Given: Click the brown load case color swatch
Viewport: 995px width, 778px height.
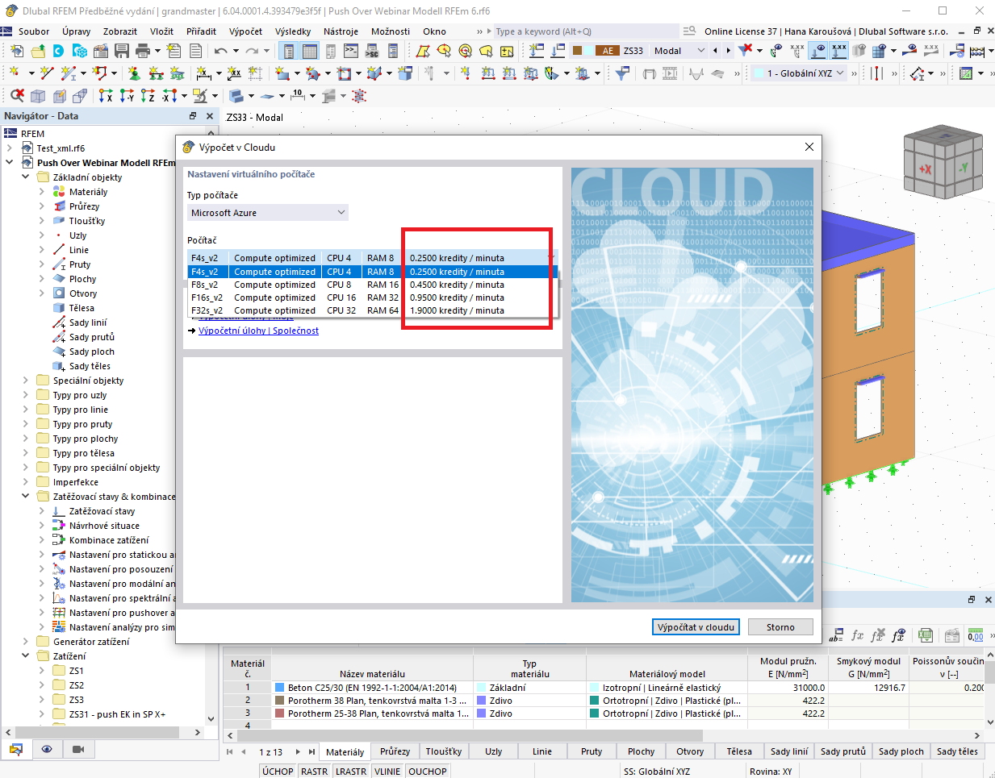Looking at the screenshot, I should click(578, 51).
